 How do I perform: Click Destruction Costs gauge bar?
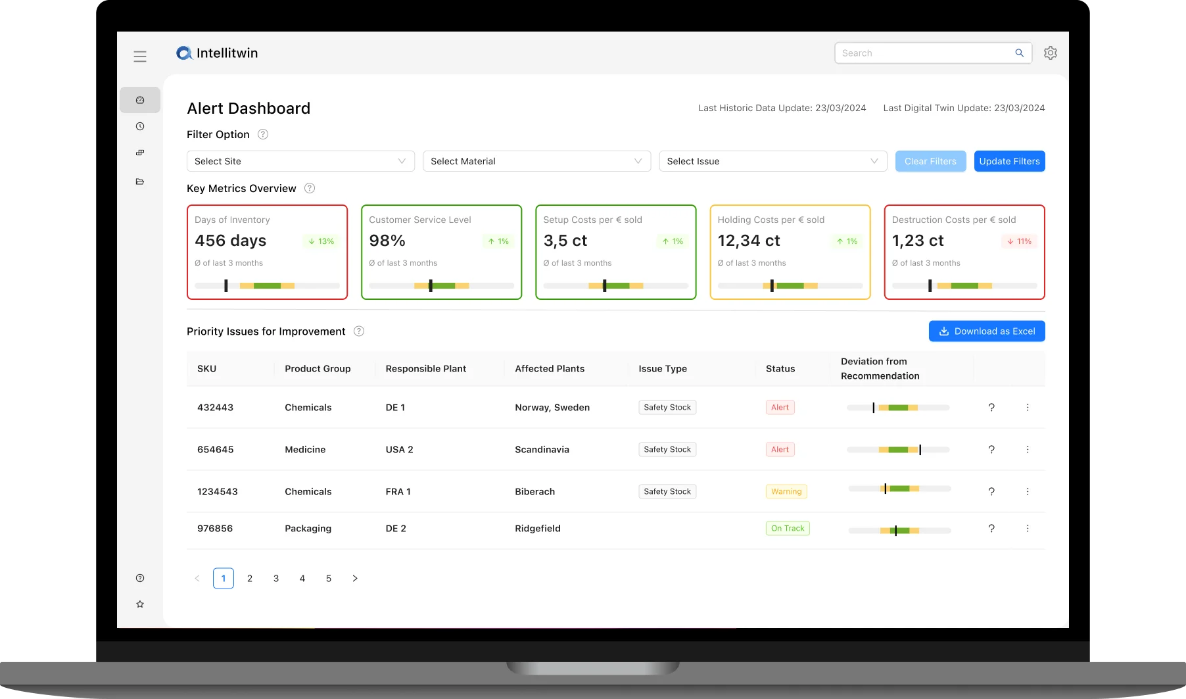point(964,285)
